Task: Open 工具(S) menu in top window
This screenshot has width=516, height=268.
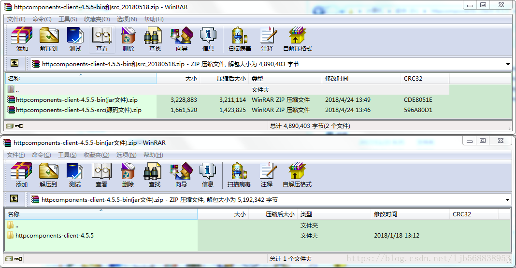Action: (68, 19)
